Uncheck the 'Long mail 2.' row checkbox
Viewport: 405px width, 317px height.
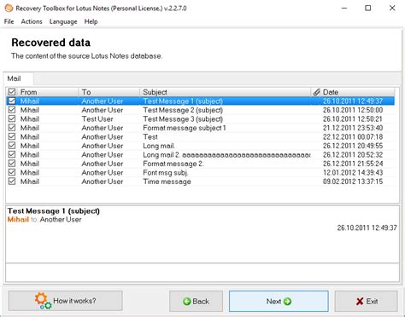click(12, 154)
